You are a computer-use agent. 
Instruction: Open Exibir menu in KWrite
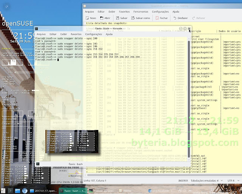pos(112,12)
